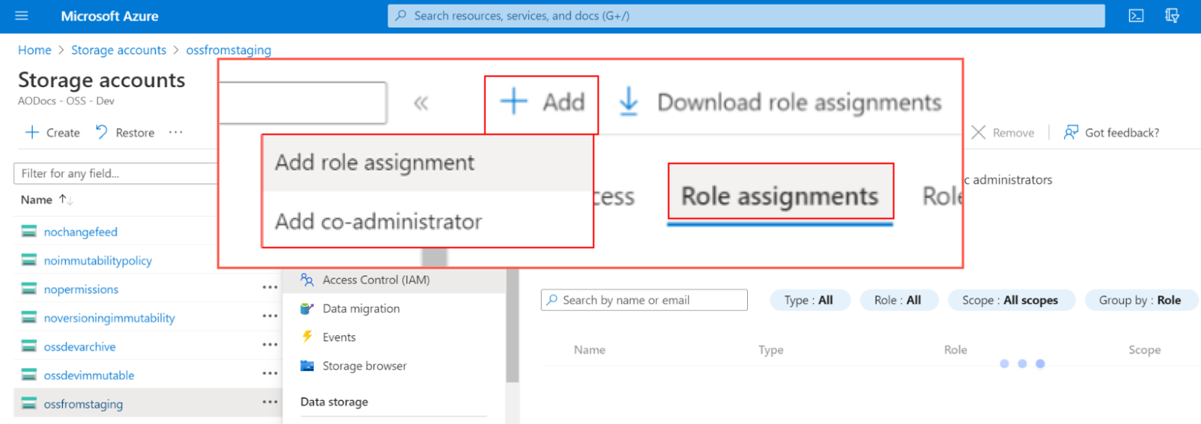Open the nochangefeed storage account
The height and width of the screenshot is (424, 1201).
pyautogui.click(x=80, y=232)
